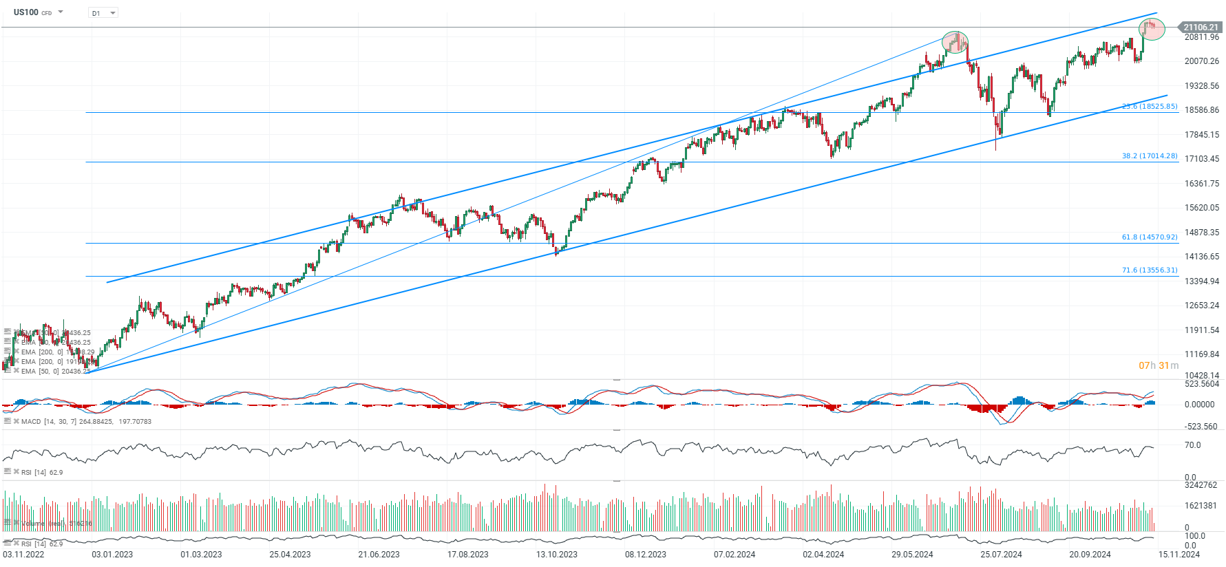This screenshot has width=1226, height=567.
Task: Open settings icon for the bottom-most RSI
Action: tap(8, 544)
